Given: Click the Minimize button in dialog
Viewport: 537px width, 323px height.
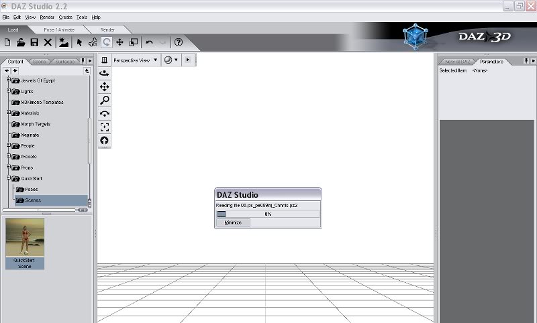Looking at the screenshot, I should click(x=233, y=222).
